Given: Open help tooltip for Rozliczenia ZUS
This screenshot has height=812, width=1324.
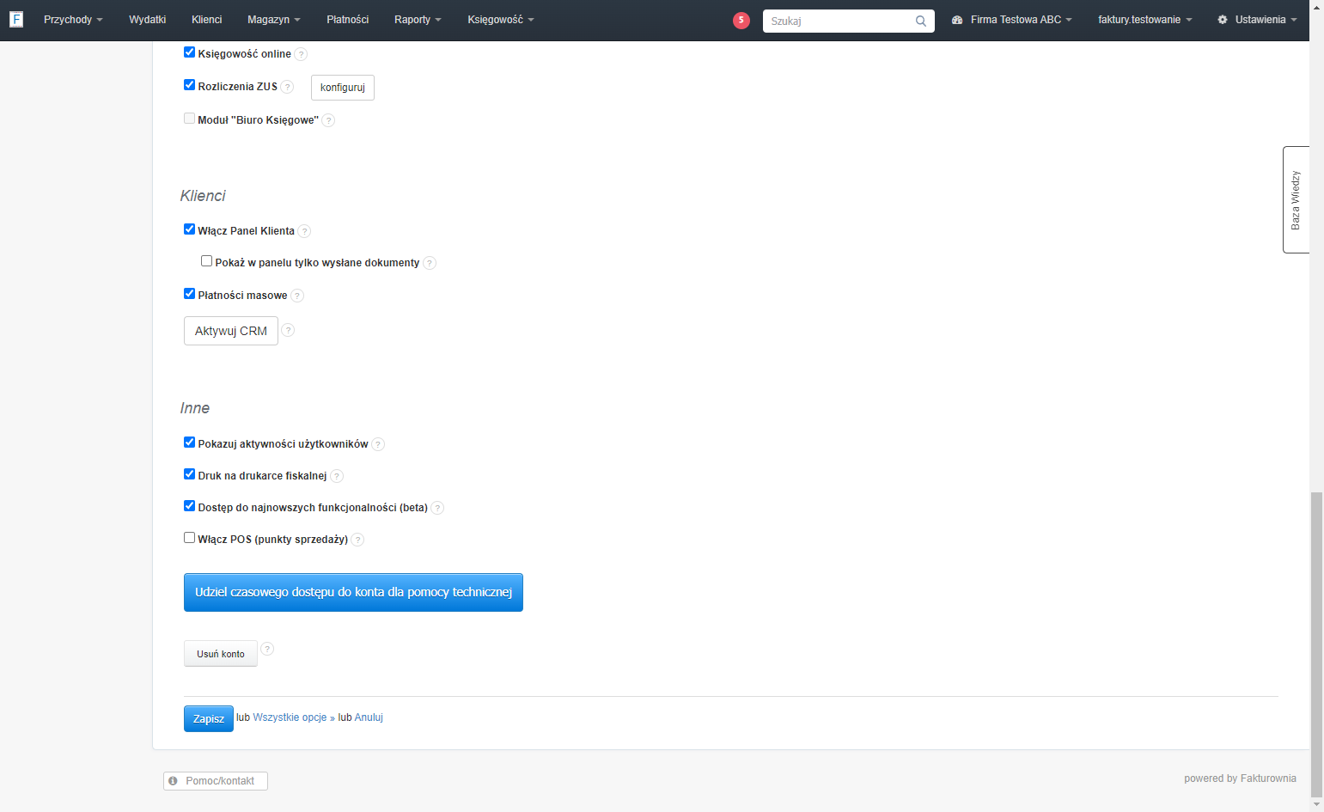Looking at the screenshot, I should point(287,87).
